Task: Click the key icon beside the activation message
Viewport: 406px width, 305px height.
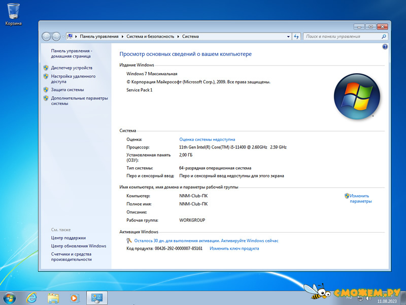Action: tap(129, 240)
